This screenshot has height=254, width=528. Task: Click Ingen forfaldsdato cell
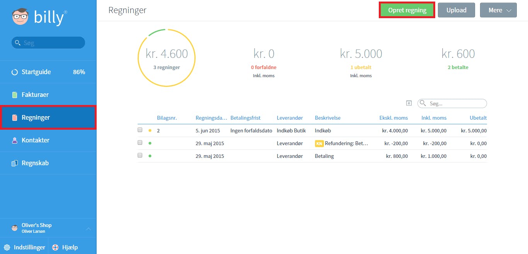pyautogui.click(x=251, y=130)
